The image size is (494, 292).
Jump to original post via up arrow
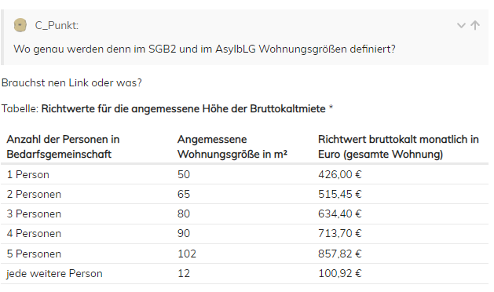(x=475, y=25)
